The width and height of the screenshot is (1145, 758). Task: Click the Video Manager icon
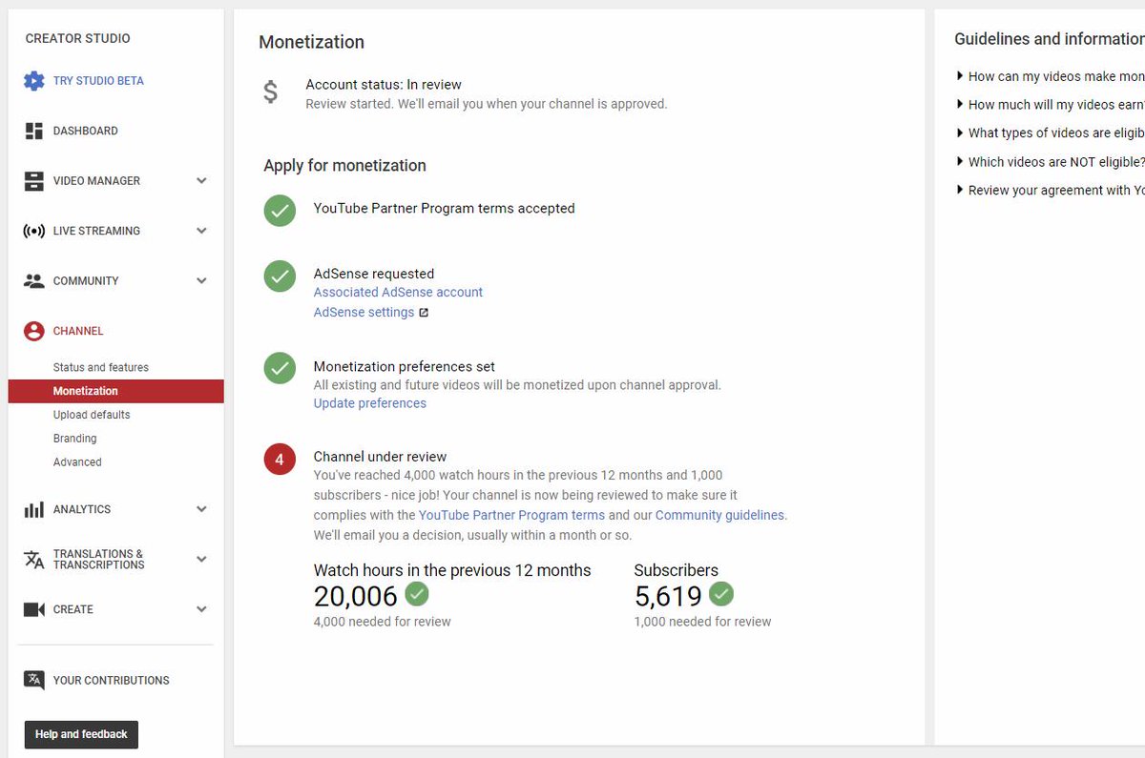(34, 181)
